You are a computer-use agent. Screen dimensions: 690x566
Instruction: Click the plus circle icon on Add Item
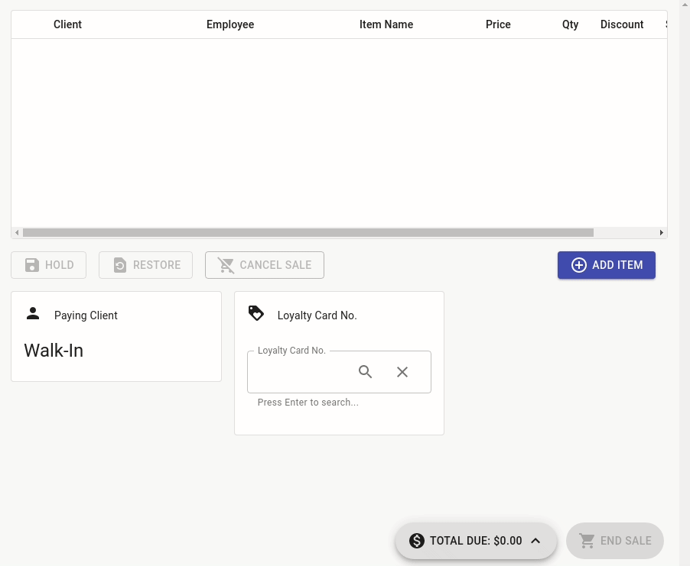click(579, 265)
